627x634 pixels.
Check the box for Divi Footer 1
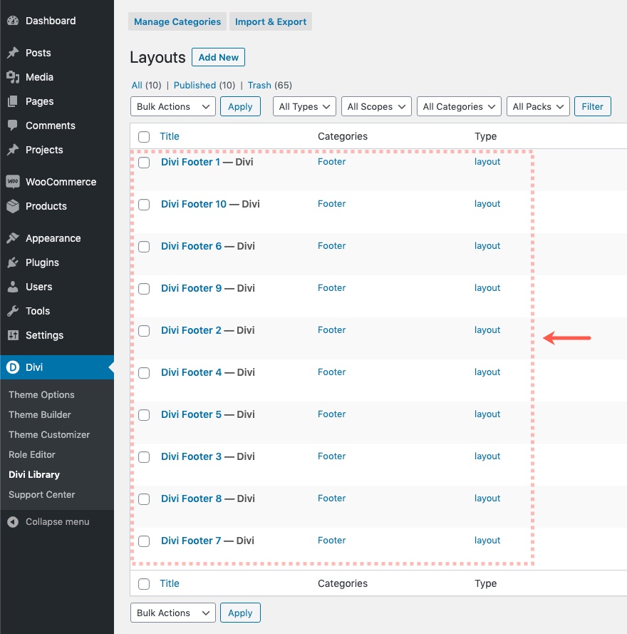tap(144, 163)
